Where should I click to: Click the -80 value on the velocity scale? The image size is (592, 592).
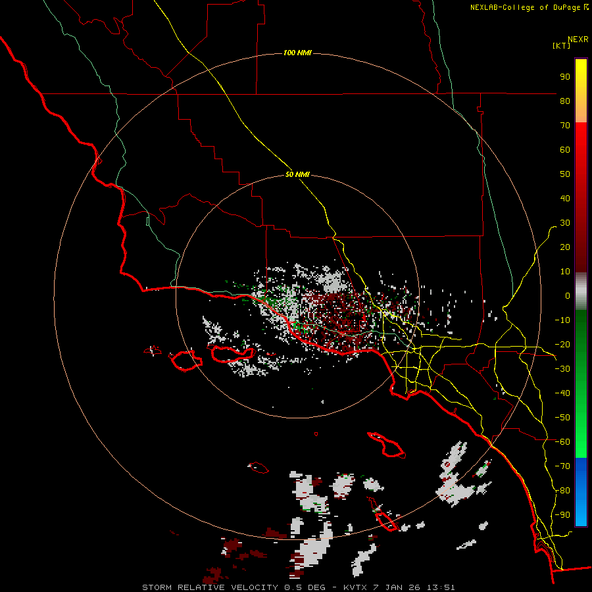click(x=562, y=491)
